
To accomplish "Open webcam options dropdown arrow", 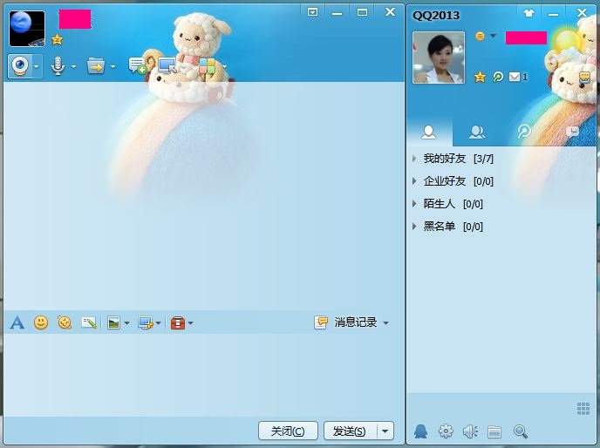I will click(37, 66).
